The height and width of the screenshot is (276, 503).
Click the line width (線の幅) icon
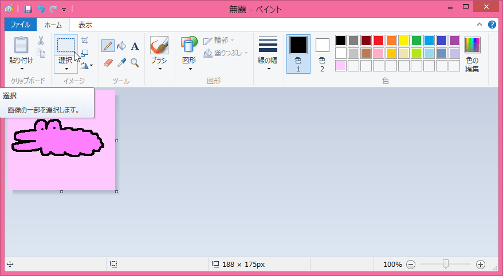(x=268, y=44)
